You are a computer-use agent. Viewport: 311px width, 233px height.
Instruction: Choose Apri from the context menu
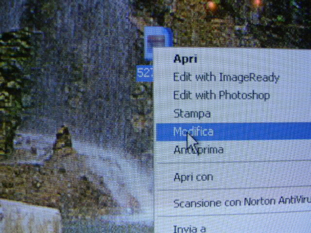tap(185, 59)
